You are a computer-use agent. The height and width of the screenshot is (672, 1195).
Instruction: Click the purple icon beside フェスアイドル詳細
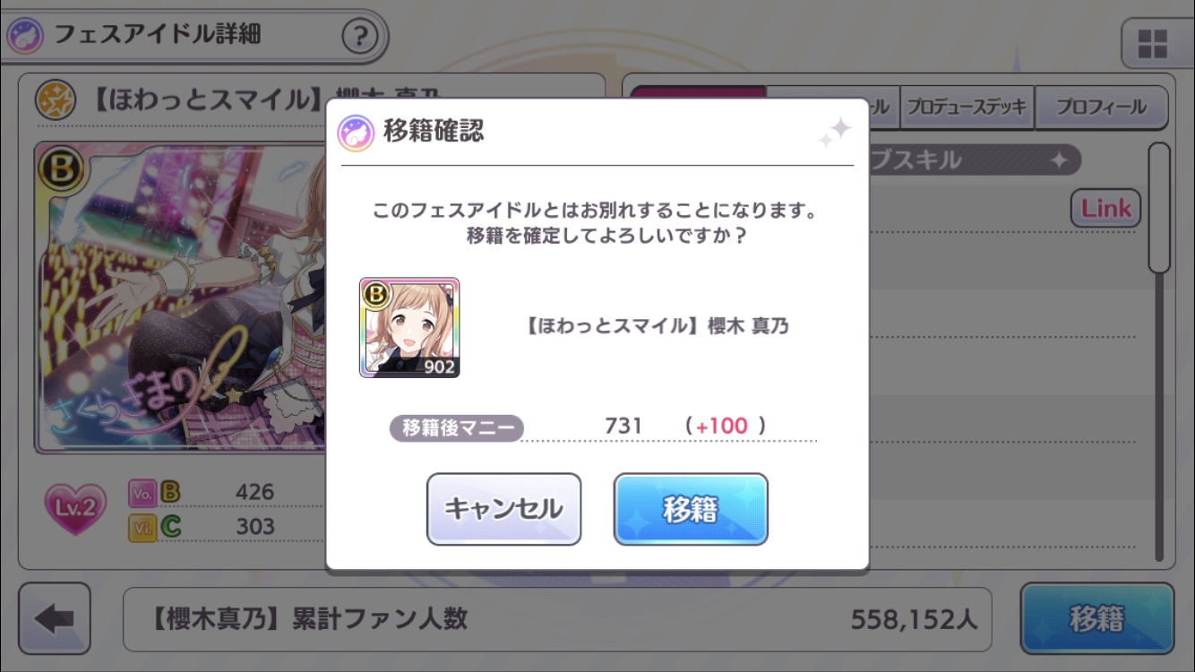(x=24, y=37)
